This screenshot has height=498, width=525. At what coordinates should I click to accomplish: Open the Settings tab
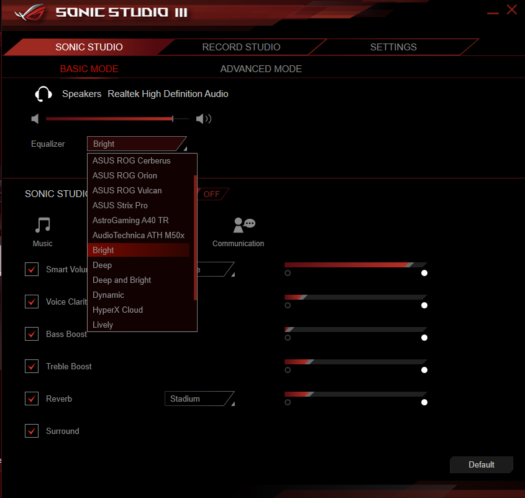point(393,47)
